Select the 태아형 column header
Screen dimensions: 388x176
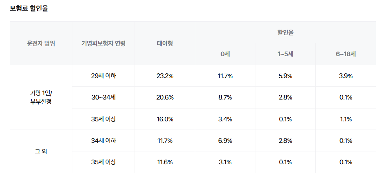(165, 43)
